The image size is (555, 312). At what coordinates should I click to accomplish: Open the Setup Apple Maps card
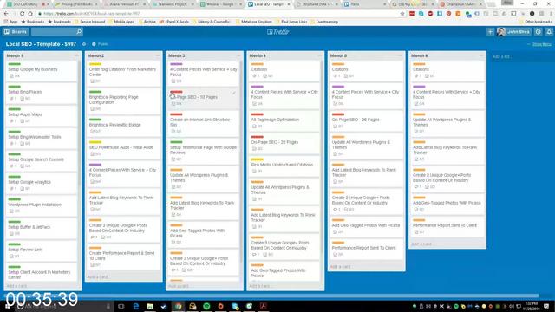[42, 117]
